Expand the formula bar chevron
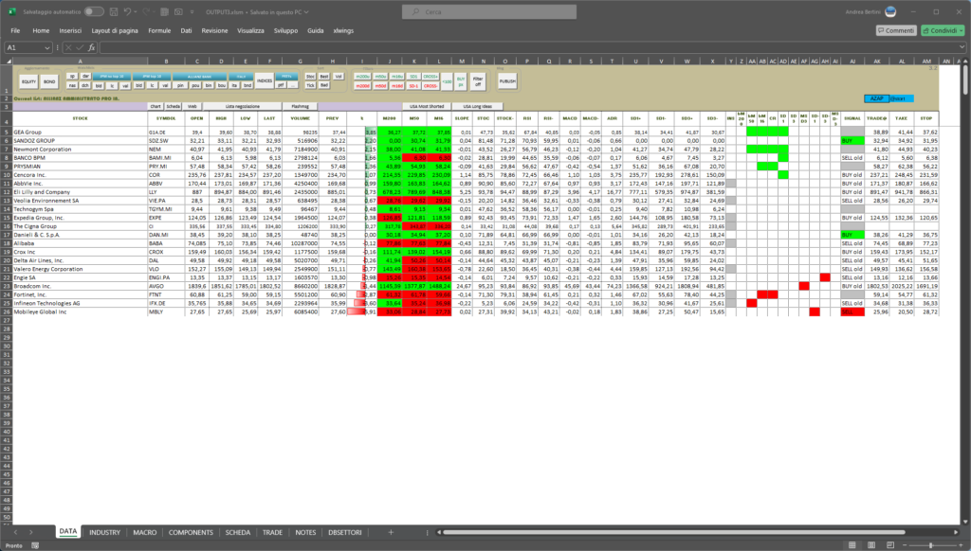The image size is (971, 551). pyautogui.click(x=962, y=47)
